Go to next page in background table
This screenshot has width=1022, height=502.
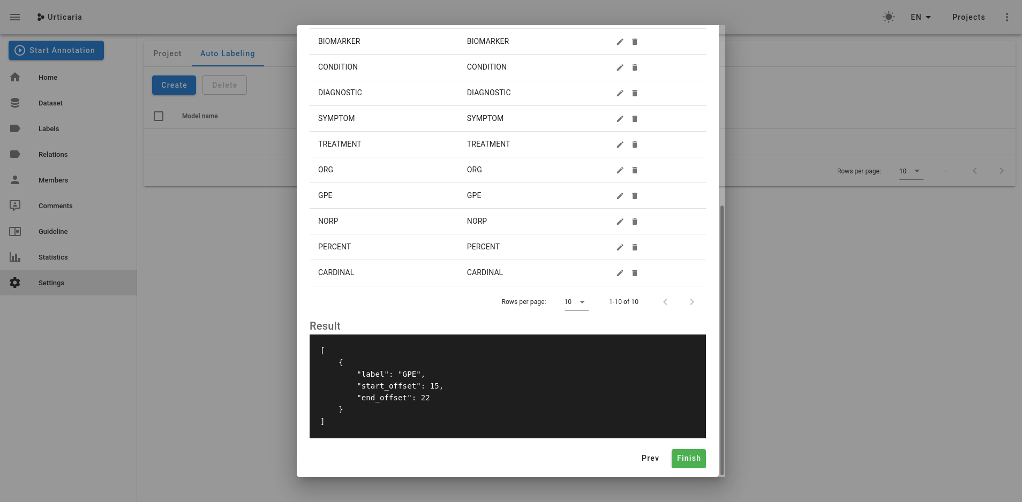[1002, 171]
